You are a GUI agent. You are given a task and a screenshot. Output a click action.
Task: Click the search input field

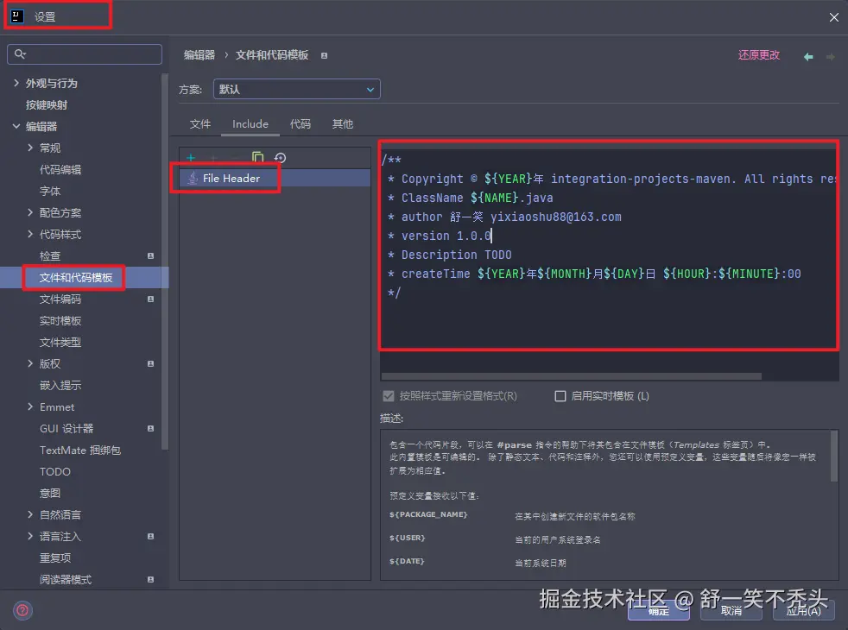point(84,54)
